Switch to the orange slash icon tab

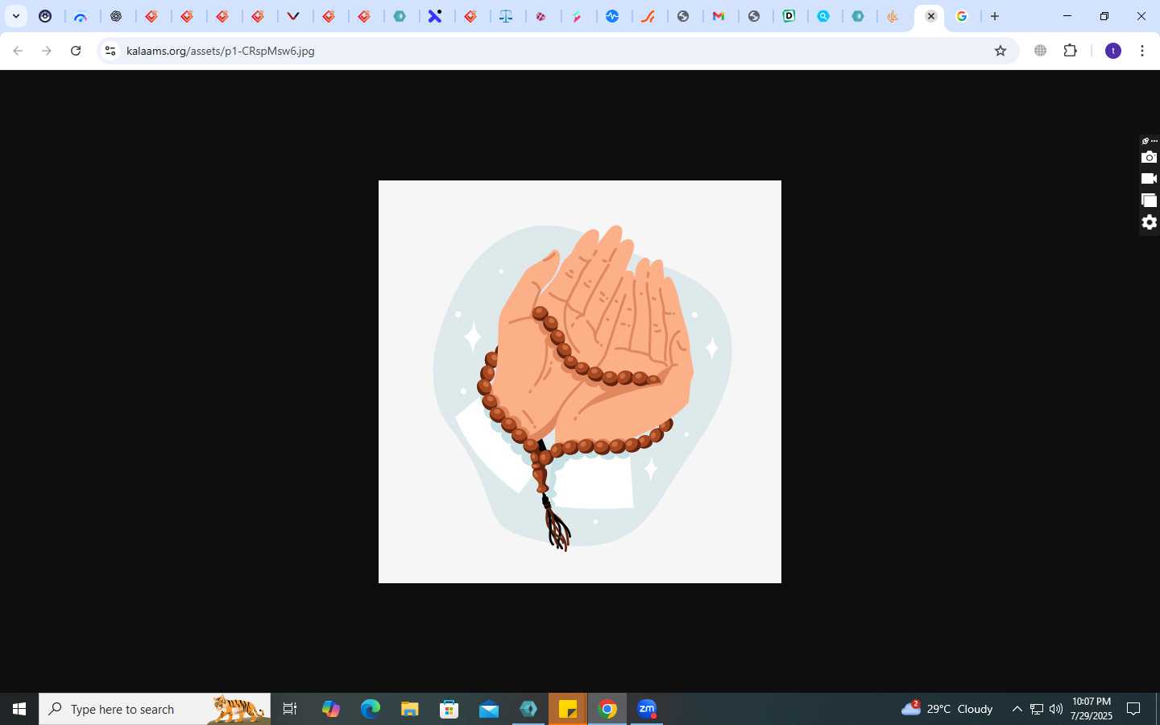(648, 16)
